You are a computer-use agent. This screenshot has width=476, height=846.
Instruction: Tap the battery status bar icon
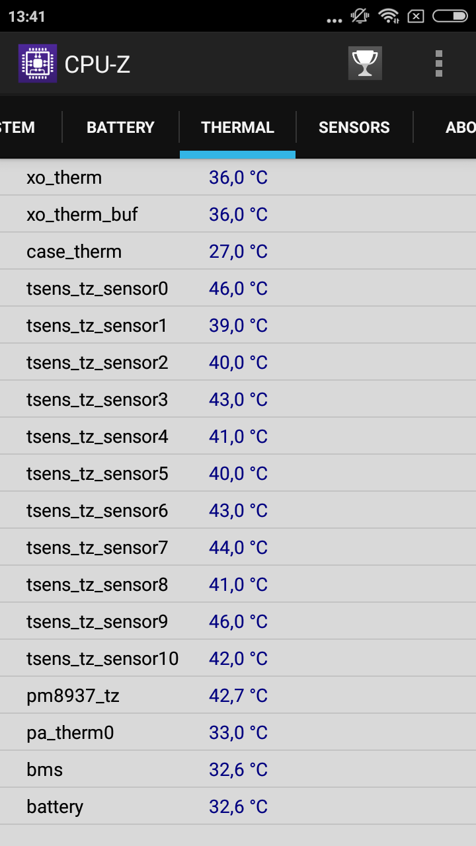(x=450, y=16)
